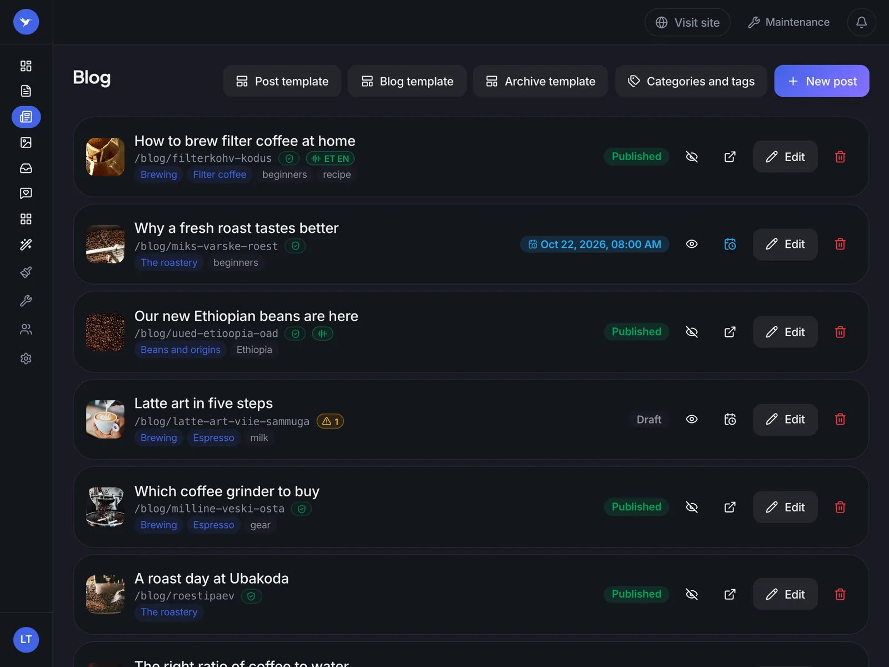Screen dimensions: 889x667
Task: Delete the "Latte art in five steps" post
Action: (840, 420)
